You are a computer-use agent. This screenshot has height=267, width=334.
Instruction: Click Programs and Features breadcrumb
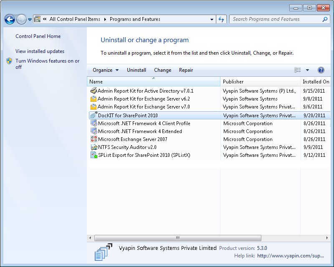[135, 19]
